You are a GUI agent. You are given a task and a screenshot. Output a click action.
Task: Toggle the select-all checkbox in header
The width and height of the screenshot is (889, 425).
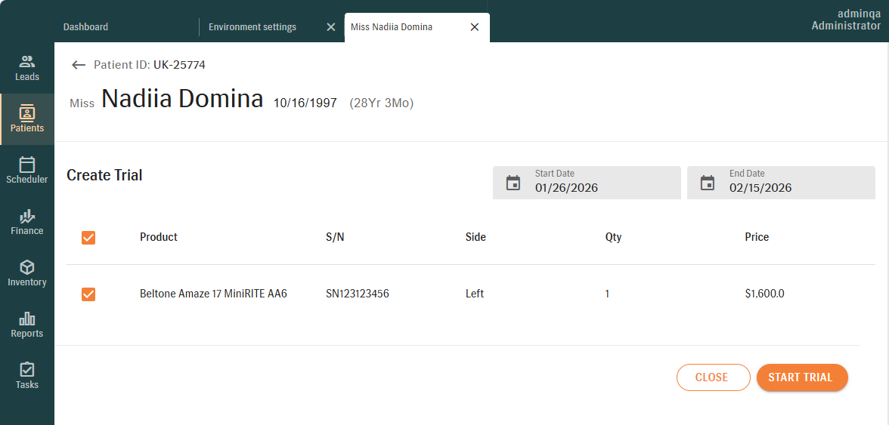[x=88, y=238]
